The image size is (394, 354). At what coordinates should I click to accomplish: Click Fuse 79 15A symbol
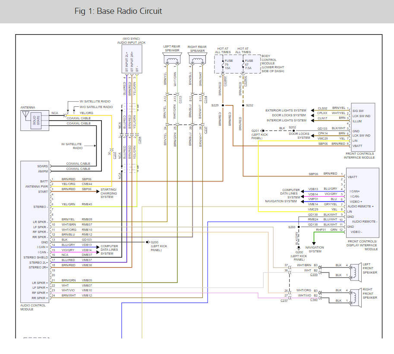coord(223,64)
